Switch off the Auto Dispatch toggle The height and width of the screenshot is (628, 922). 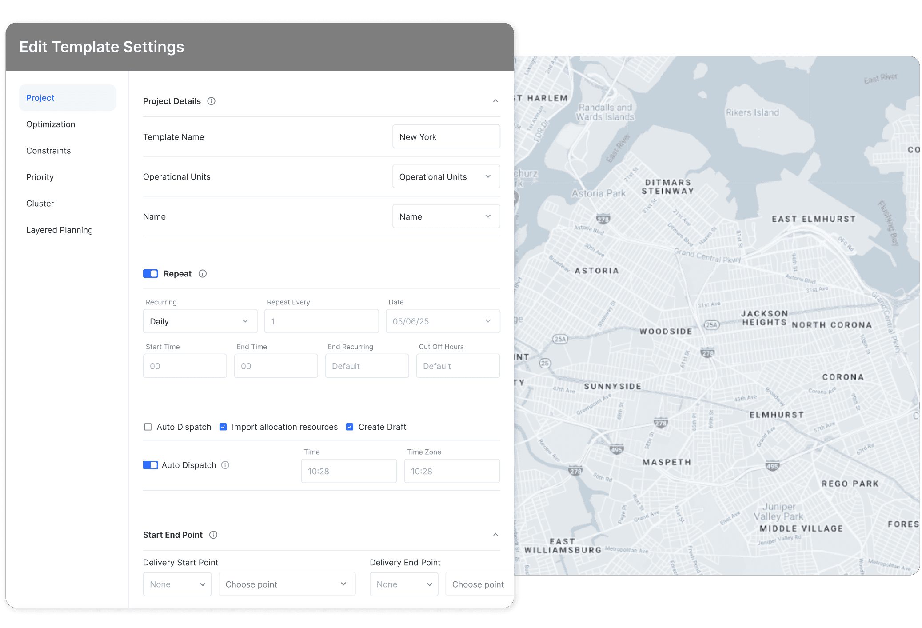tap(151, 465)
